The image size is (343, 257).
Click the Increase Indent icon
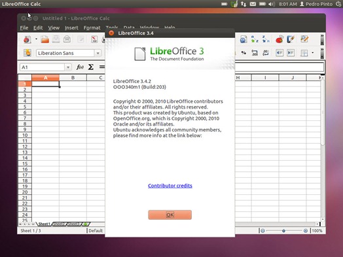click(x=291, y=53)
